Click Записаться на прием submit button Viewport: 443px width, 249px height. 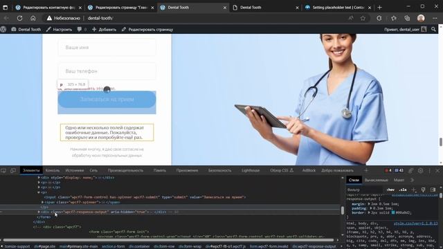coord(107,100)
